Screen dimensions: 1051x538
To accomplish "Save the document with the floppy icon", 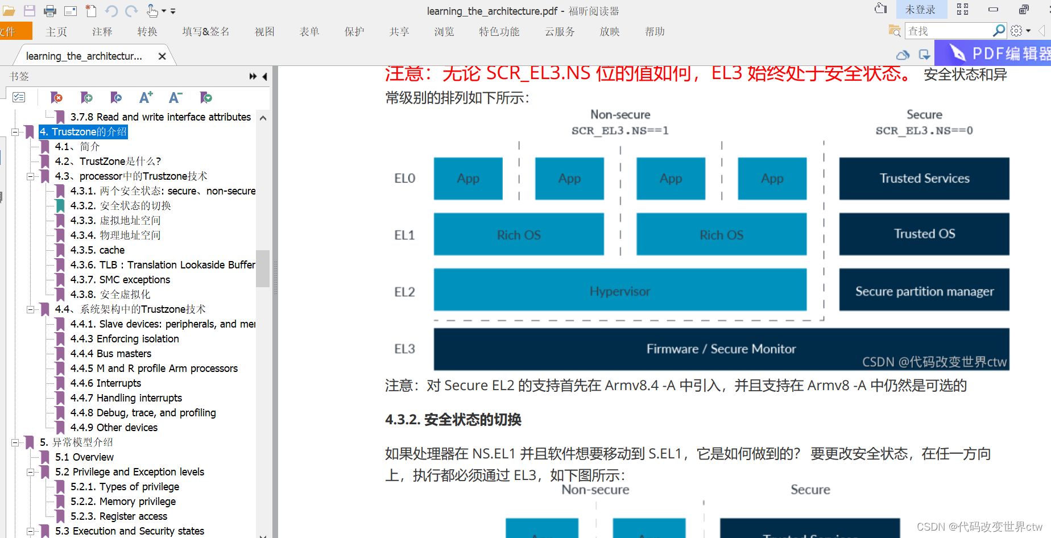I will pos(30,11).
